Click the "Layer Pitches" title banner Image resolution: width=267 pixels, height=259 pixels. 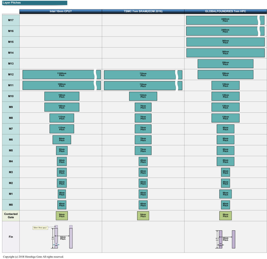[x=35, y=3]
